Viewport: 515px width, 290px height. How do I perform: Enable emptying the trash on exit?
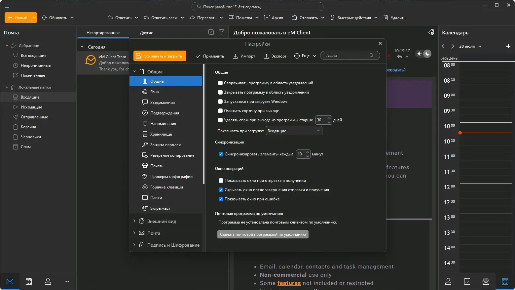[x=220, y=111]
